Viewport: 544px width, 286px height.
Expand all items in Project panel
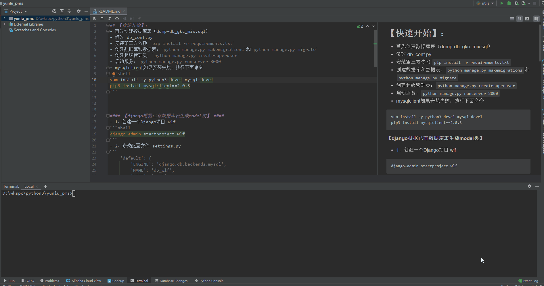[x=62, y=11]
